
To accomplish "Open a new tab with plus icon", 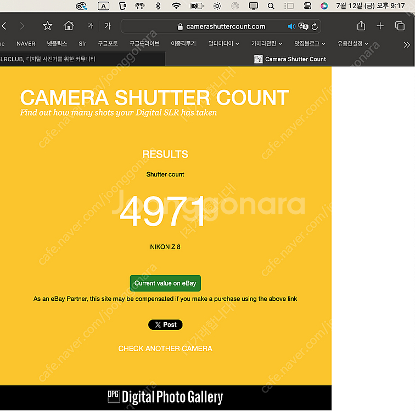I will (380, 26).
